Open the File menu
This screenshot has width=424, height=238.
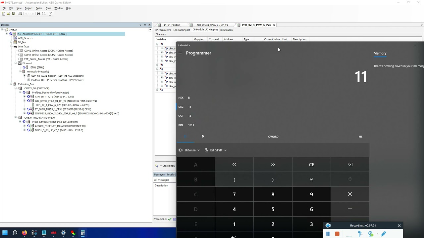click(x=4, y=8)
